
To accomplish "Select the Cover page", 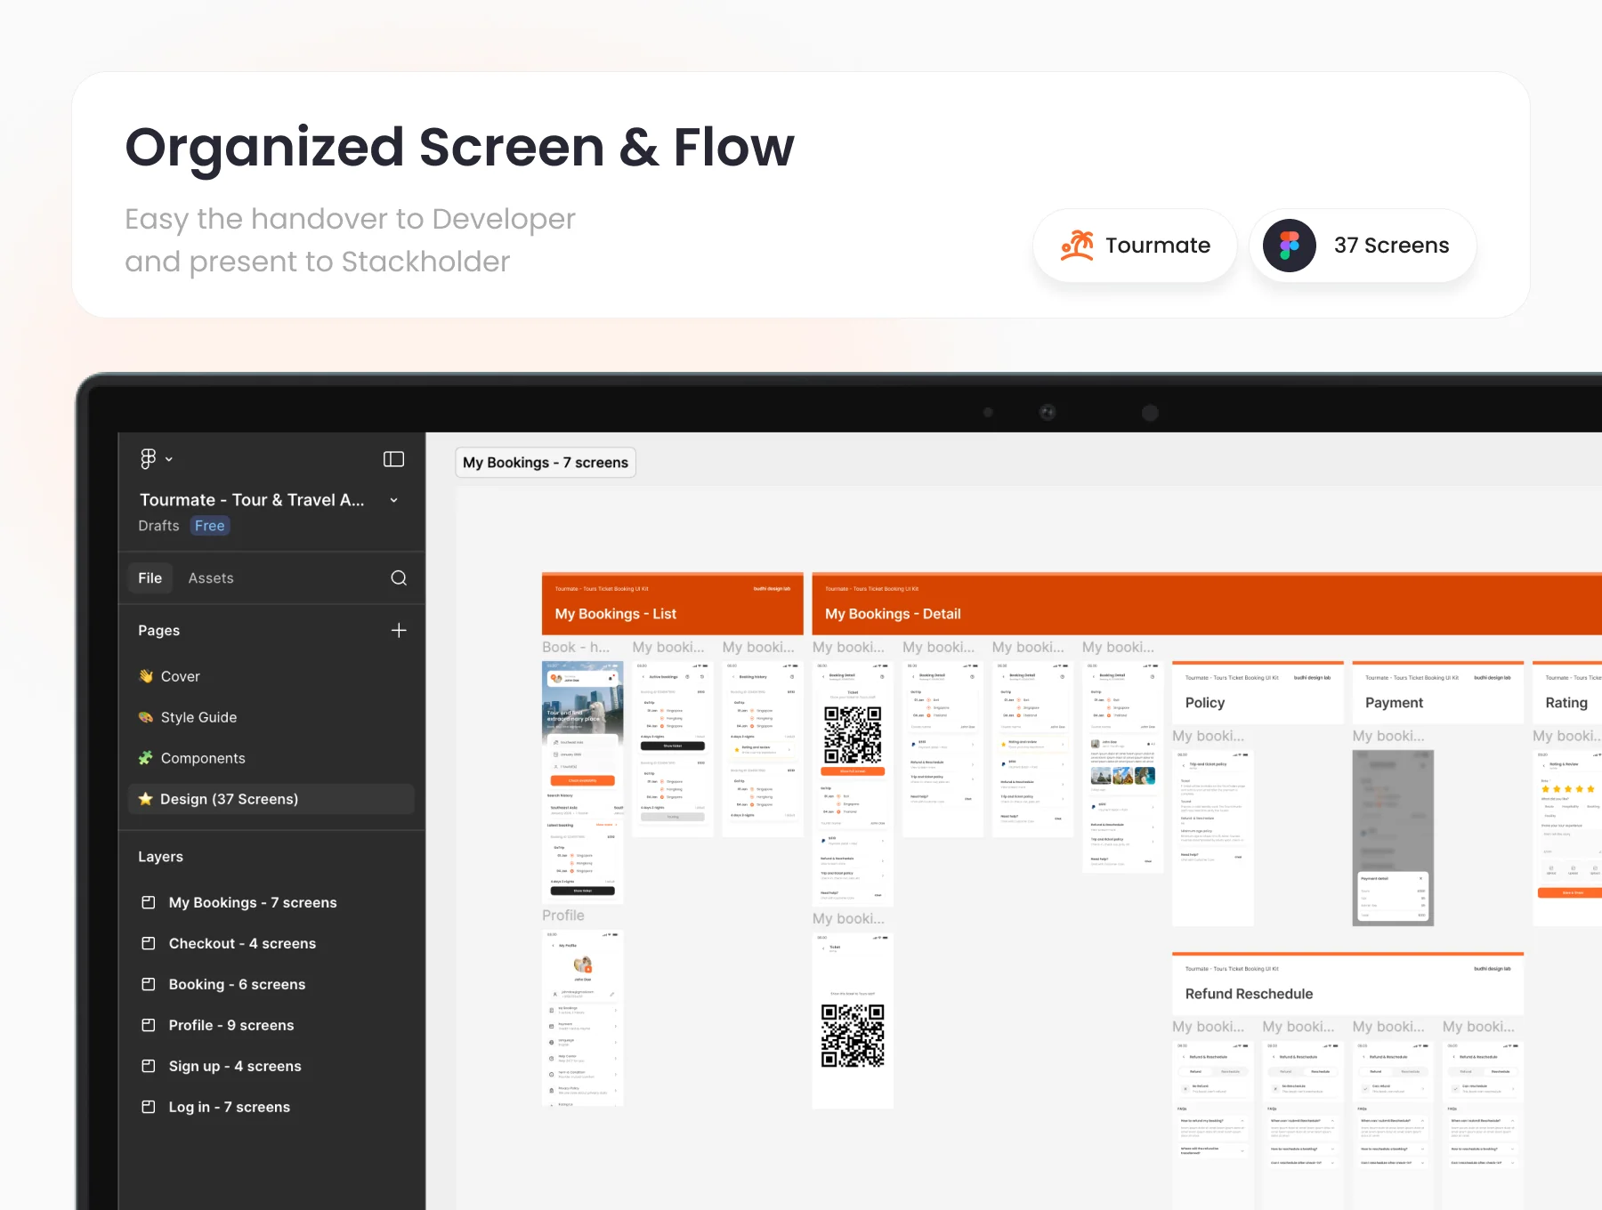I will point(271,676).
